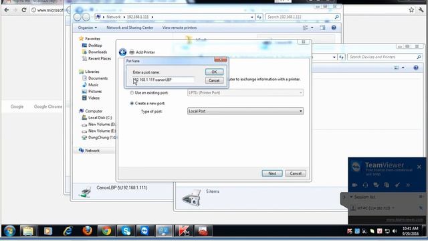Open Firefox from the taskbar
Viewport: 428px width, 241px height.
(87, 231)
